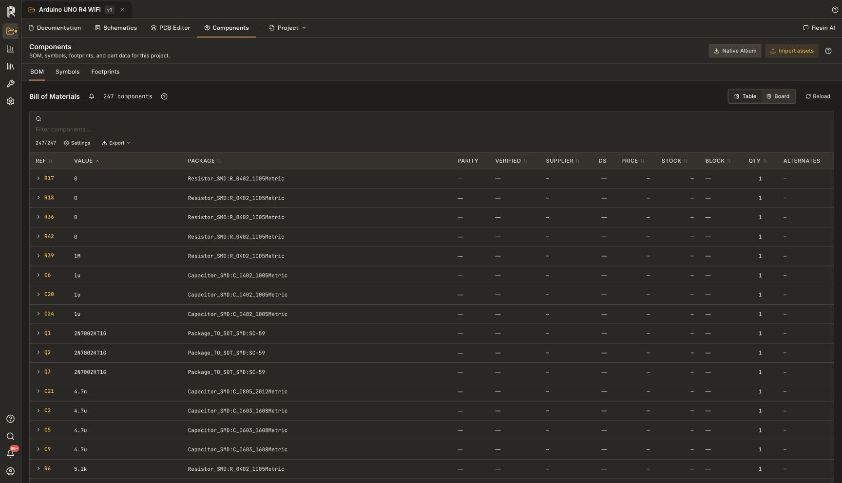The width and height of the screenshot is (842, 483).
Task: Click the v1 version badge
Action: pos(110,10)
